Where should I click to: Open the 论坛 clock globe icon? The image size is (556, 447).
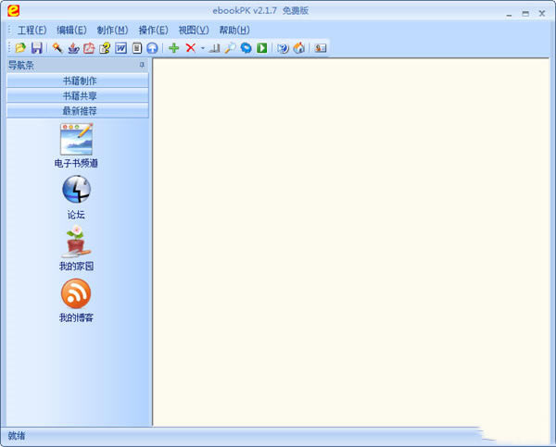tap(77, 190)
